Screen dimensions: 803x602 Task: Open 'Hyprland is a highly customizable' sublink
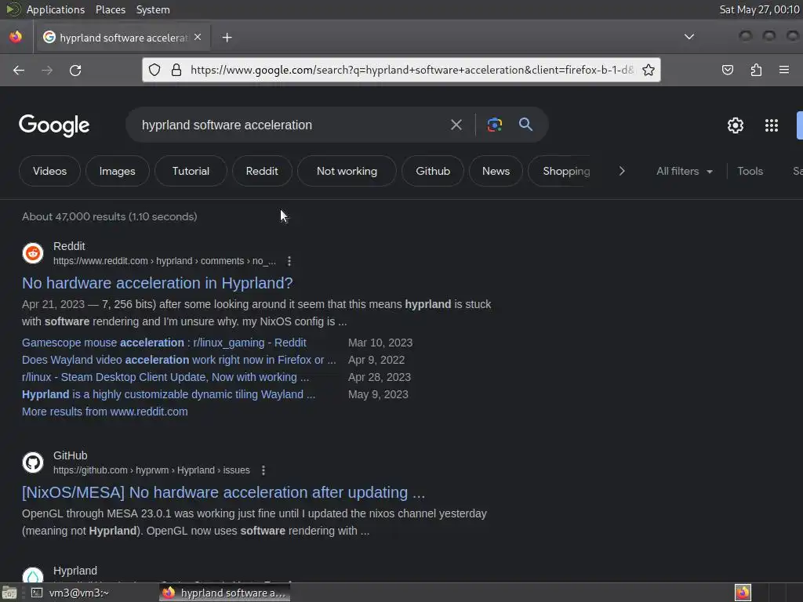pyautogui.click(x=169, y=394)
